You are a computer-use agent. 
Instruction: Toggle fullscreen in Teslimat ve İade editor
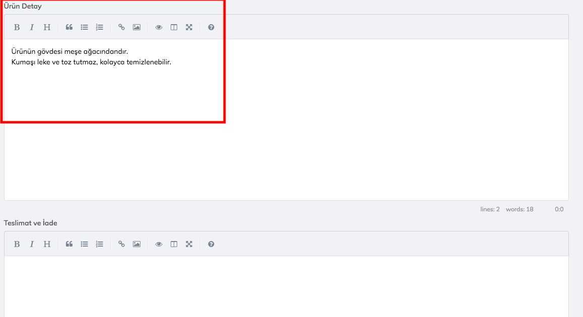tap(189, 244)
